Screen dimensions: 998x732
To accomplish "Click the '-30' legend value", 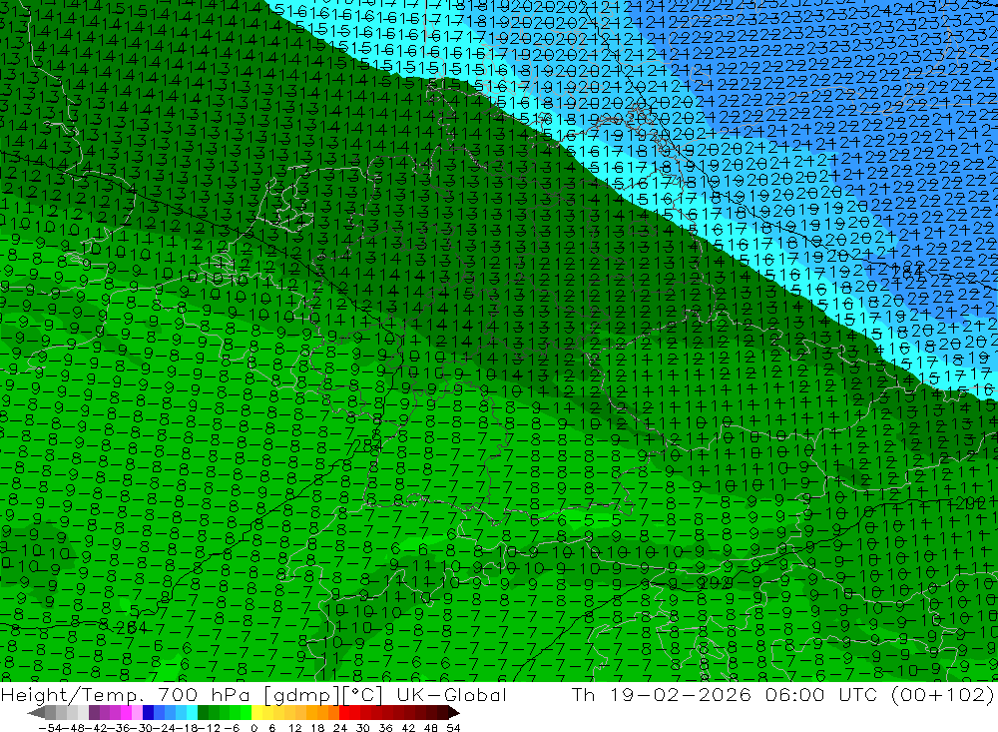I will (x=142, y=728).
